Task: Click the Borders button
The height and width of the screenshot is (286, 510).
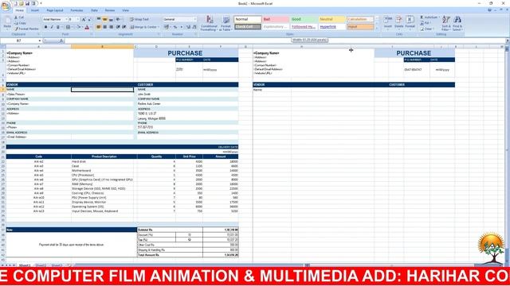Action: pyautogui.click(x=68, y=27)
